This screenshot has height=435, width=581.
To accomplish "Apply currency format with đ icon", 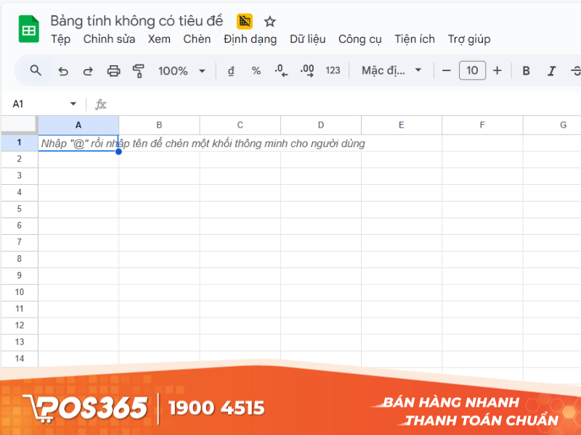I will pos(229,70).
